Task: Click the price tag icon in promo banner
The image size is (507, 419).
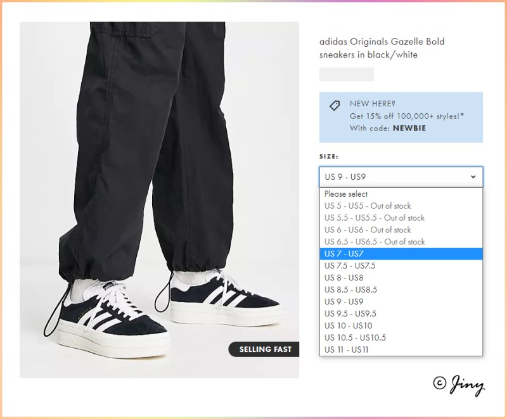Action: 335,106
